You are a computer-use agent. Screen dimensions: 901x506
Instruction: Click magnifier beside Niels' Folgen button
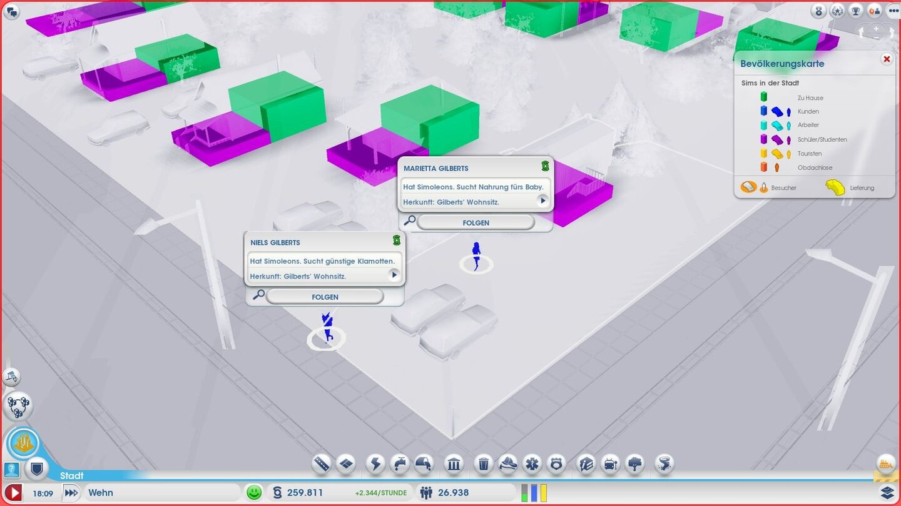pos(258,295)
